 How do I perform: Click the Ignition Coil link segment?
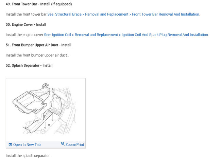62,35
